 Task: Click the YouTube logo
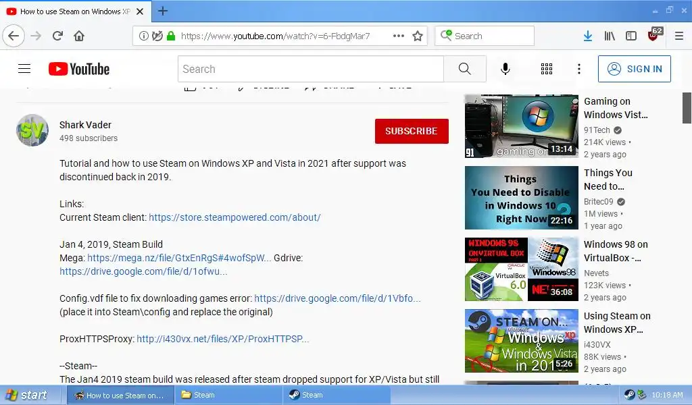(x=79, y=69)
